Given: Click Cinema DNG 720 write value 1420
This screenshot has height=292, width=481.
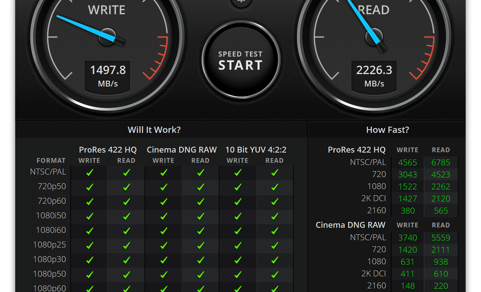Looking at the screenshot, I should tap(408, 250).
